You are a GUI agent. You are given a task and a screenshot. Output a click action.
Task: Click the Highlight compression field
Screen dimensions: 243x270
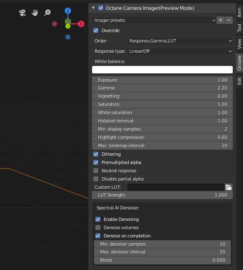click(x=162, y=138)
